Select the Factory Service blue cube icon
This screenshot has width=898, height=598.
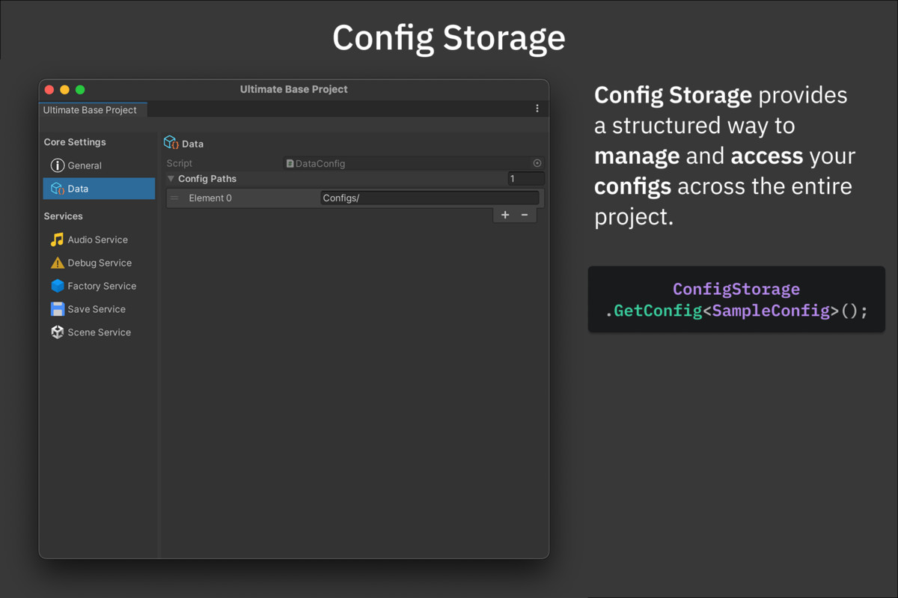(x=57, y=286)
